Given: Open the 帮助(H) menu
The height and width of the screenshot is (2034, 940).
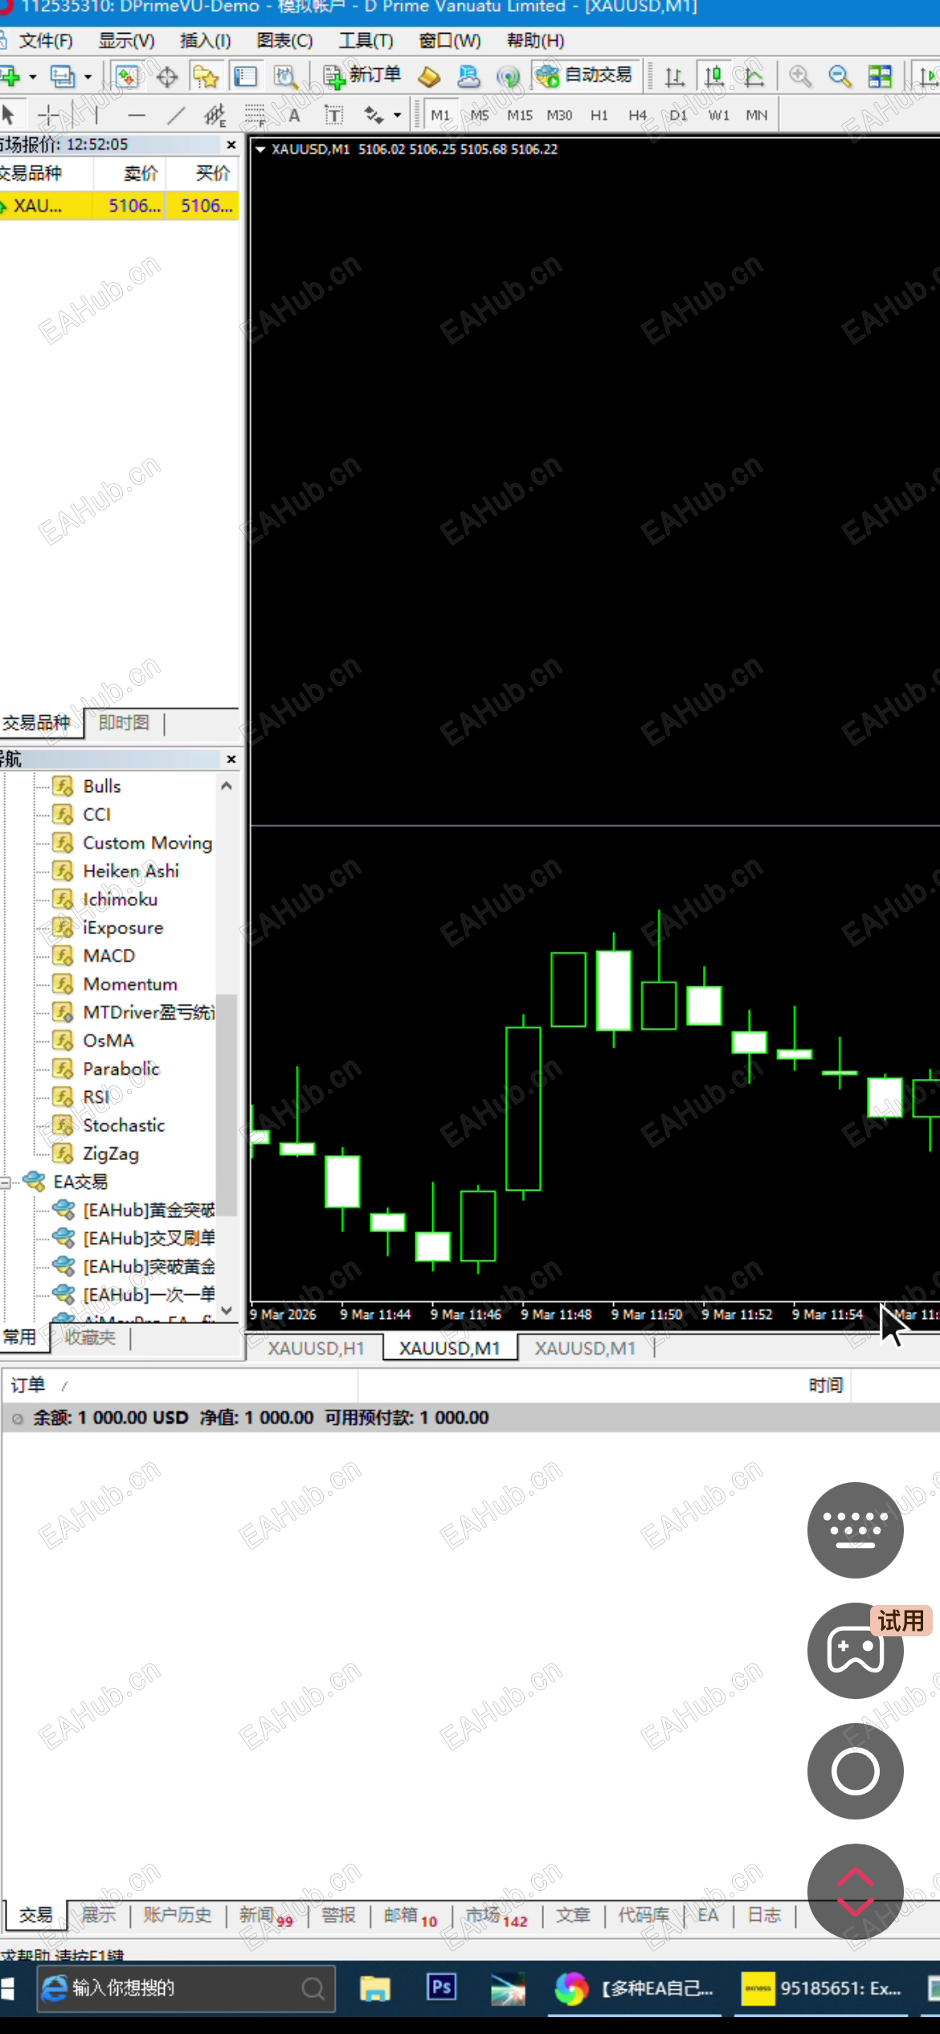Looking at the screenshot, I should tap(535, 40).
